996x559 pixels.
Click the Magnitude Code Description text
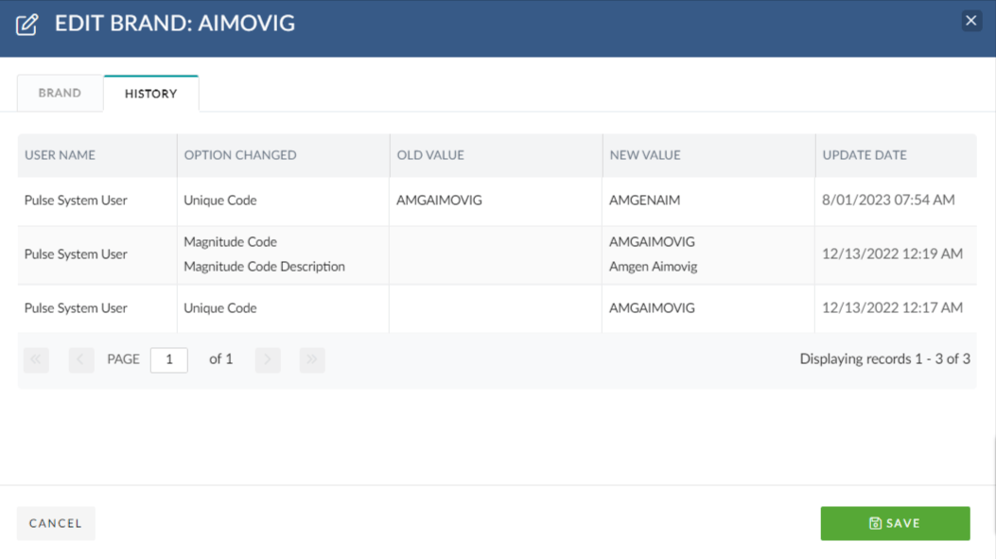264,267
